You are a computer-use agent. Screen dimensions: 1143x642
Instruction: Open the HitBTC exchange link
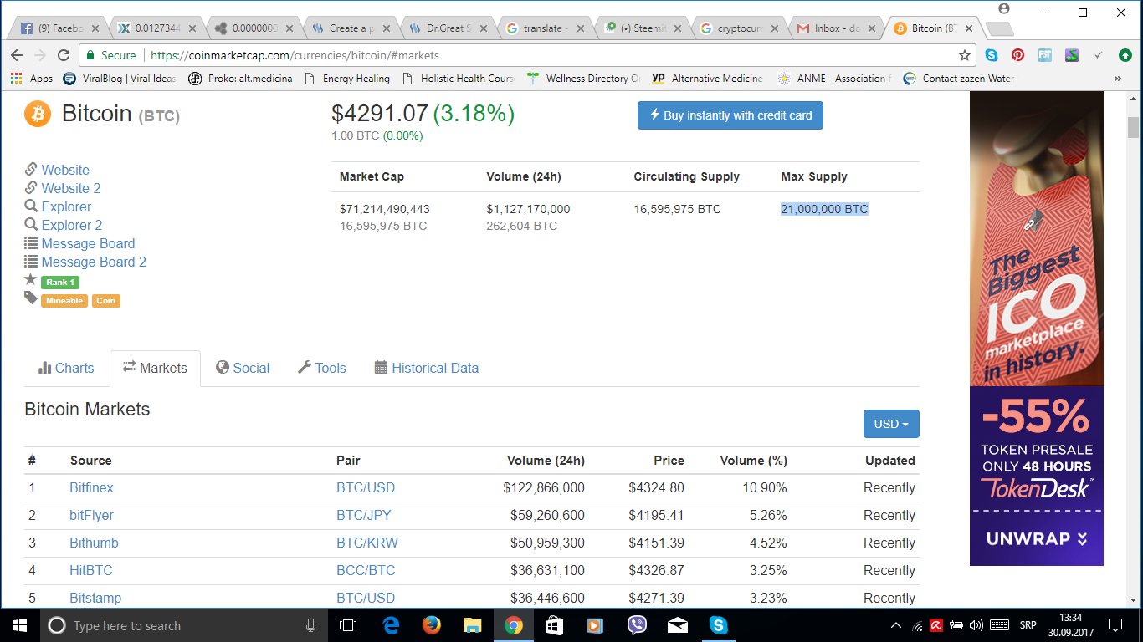(x=90, y=570)
